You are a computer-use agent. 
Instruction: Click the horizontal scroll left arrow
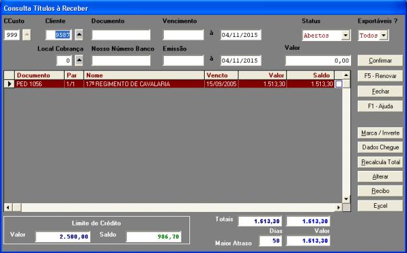pos(8,207)
